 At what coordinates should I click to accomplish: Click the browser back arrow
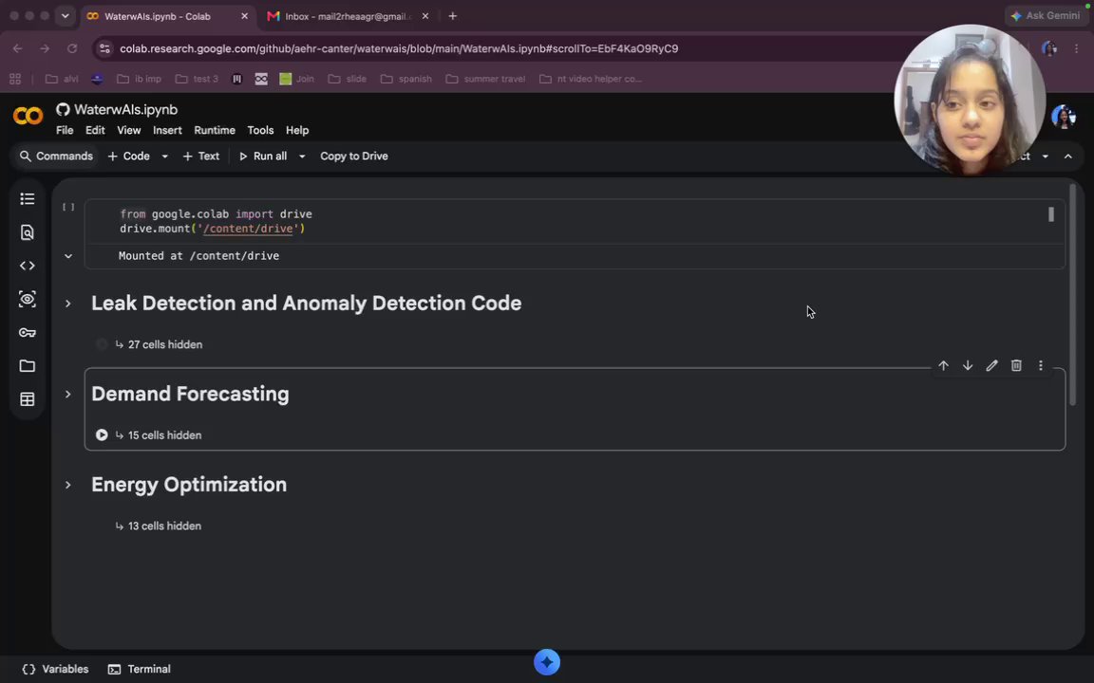coord(17,48)
